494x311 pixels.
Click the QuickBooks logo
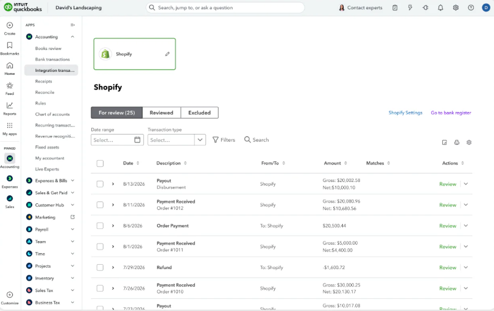coord(23,7)
